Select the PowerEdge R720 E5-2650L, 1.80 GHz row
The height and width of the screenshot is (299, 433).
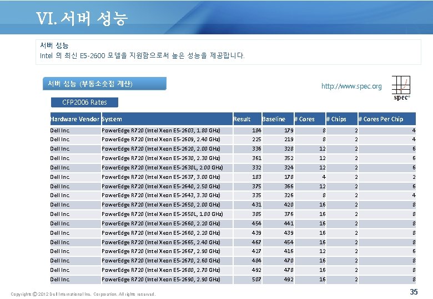233,214
